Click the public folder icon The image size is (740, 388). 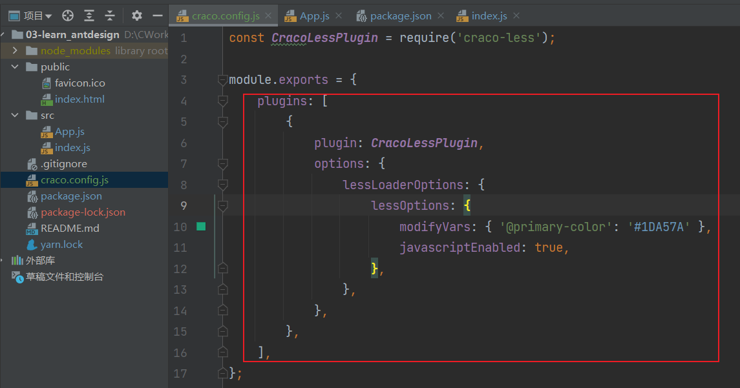click(x=32, y=67)
